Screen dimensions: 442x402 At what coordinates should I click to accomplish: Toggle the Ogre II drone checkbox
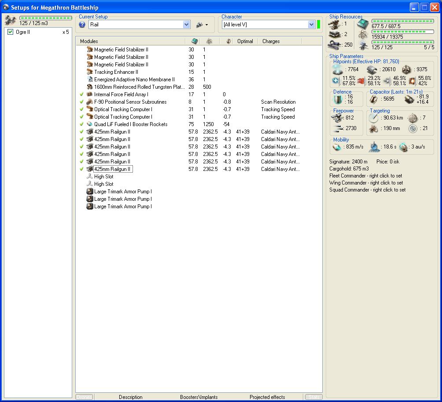11,32
